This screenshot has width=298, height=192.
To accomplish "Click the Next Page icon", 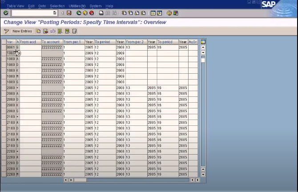I will [x=137, y=13].
